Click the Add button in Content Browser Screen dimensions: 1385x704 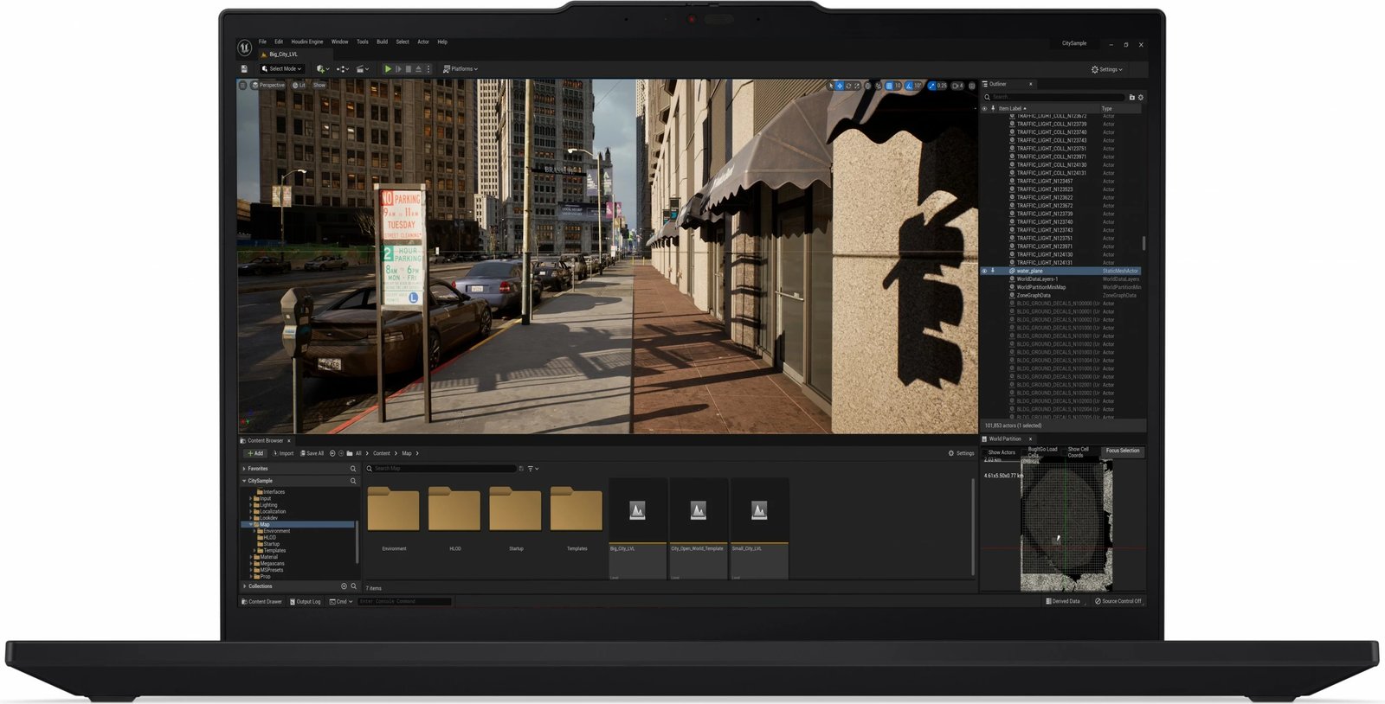tap(255, 453)
